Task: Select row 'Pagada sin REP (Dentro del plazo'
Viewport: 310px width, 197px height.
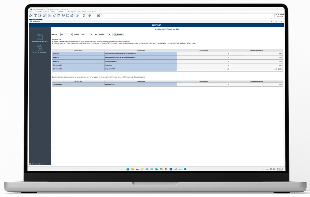Action: coord(167,54)
